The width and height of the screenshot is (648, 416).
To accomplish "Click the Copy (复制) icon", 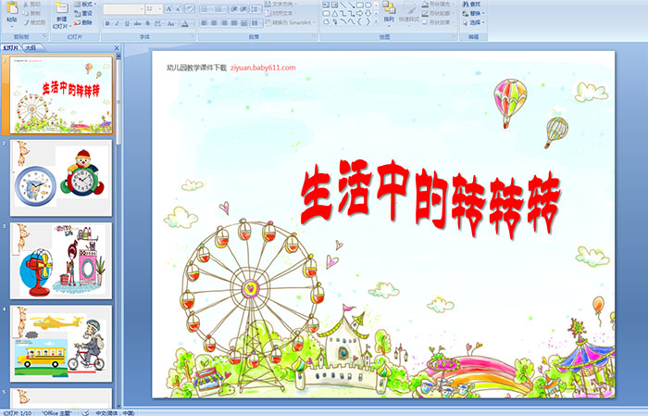I will (26, 14).
